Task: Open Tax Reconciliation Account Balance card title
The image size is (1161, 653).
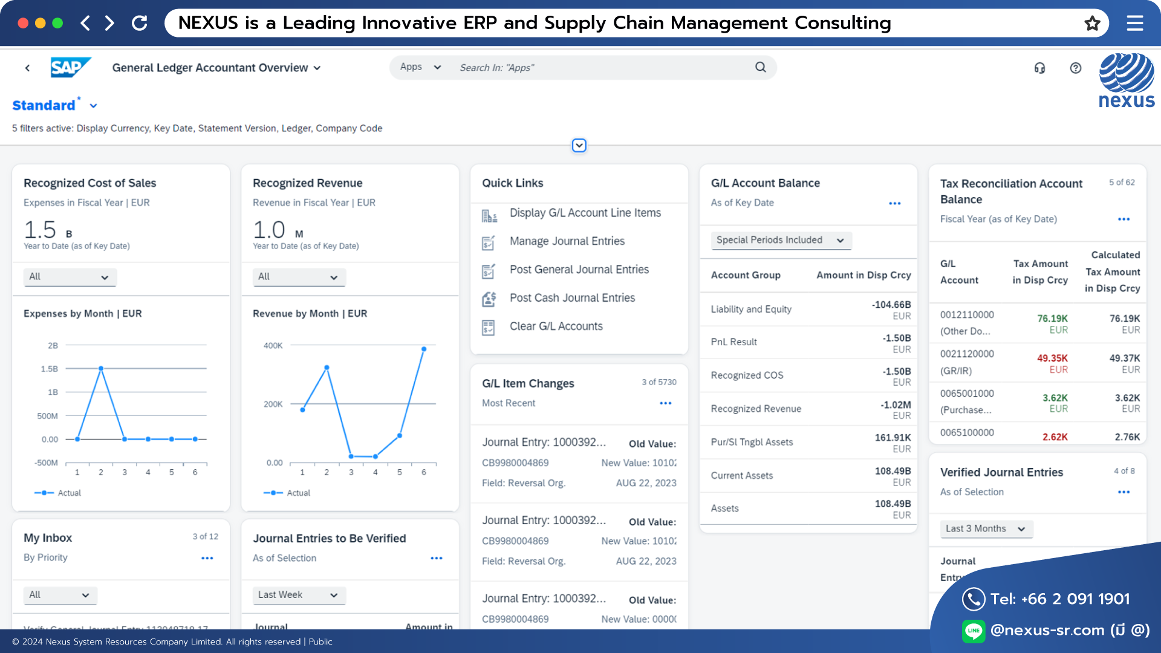Action: pos(1011,192)
